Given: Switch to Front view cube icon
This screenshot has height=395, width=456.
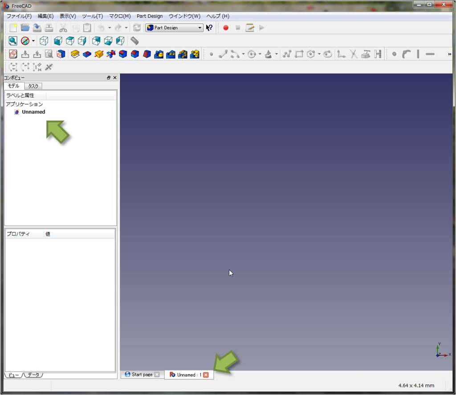Looking at the screenshot, I should click(x=58, y=41).
